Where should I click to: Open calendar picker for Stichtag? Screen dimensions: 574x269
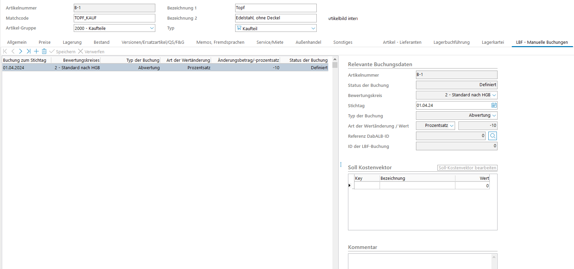click(494, 105)
